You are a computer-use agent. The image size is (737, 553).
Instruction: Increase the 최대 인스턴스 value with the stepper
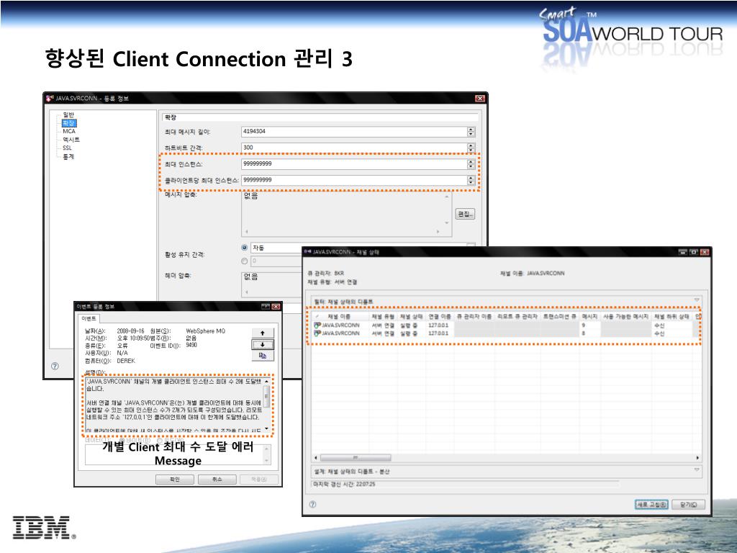coord(471,162)
